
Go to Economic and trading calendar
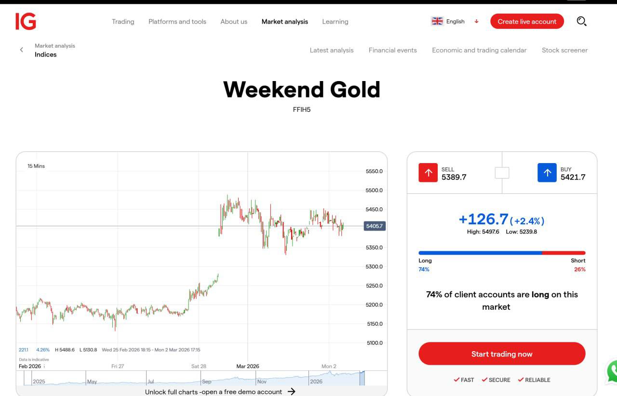click(479, 50)
